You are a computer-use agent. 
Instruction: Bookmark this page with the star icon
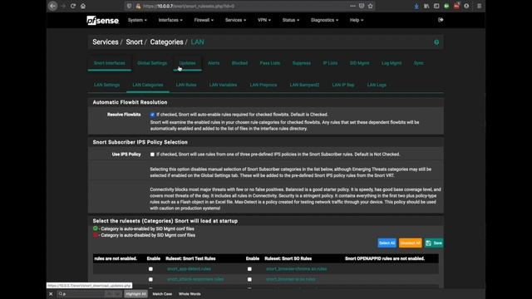coord(371,6)
